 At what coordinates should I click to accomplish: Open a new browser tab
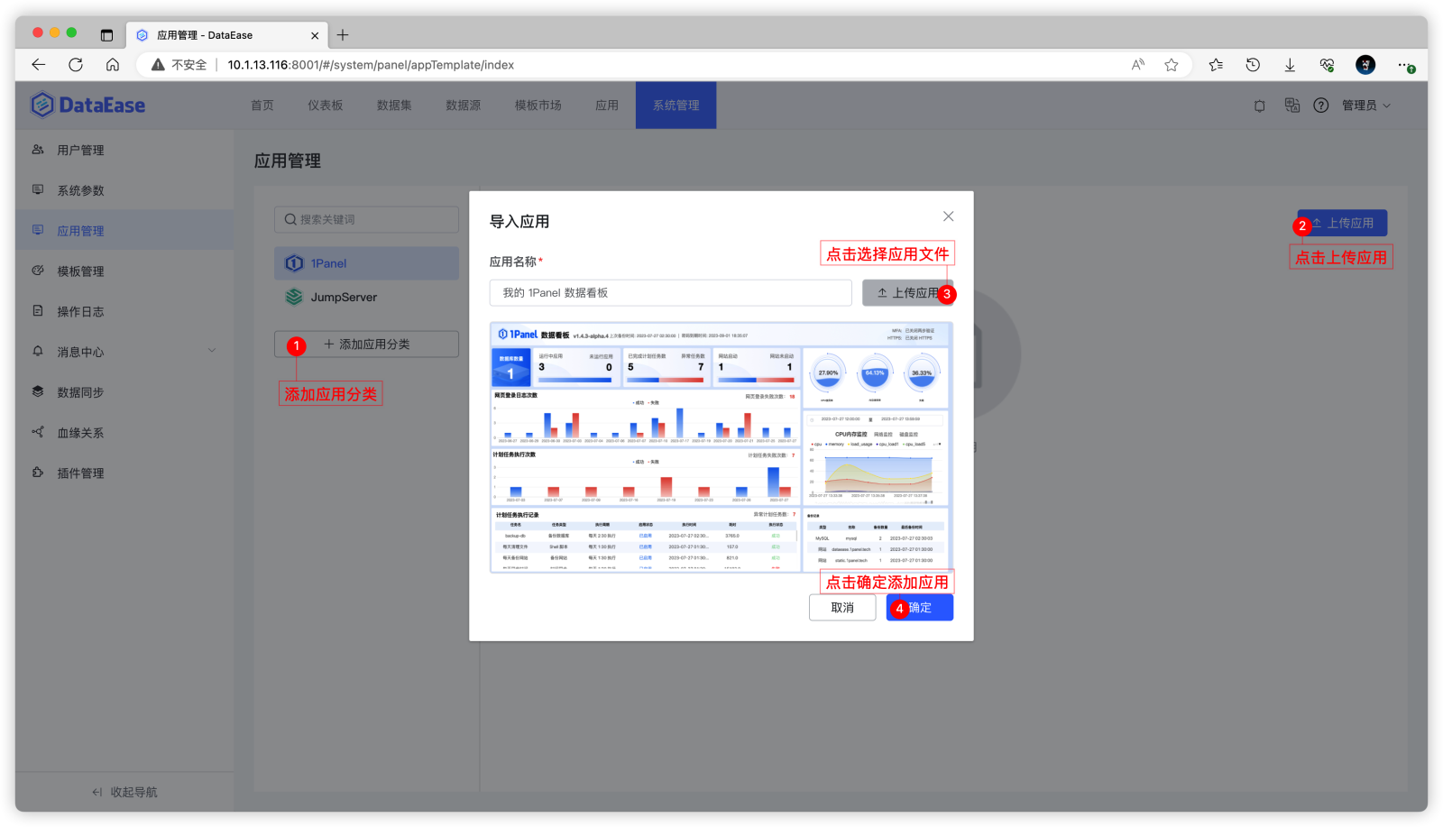click(x=343, y=35)
